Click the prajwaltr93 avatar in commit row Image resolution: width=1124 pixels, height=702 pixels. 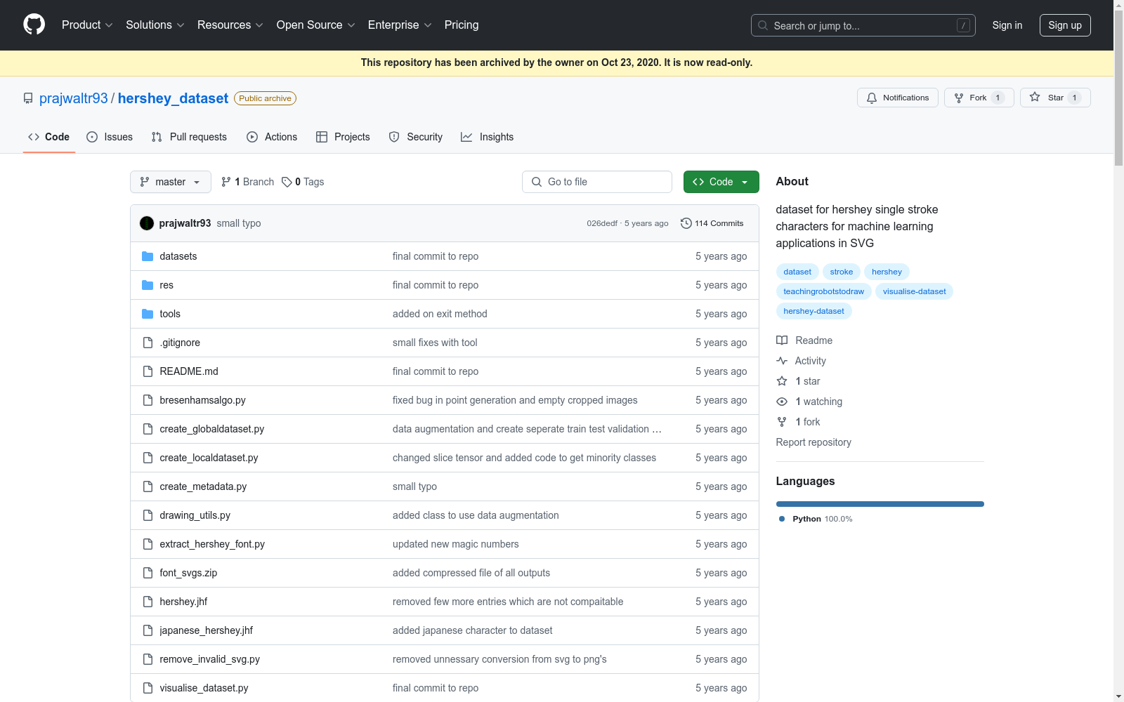coord(147,223)
